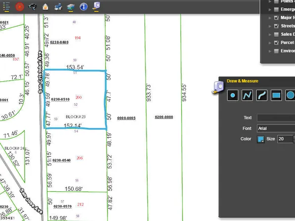
Task: Click parcel label 0230-0570
Action: click(x=62, y=207)
